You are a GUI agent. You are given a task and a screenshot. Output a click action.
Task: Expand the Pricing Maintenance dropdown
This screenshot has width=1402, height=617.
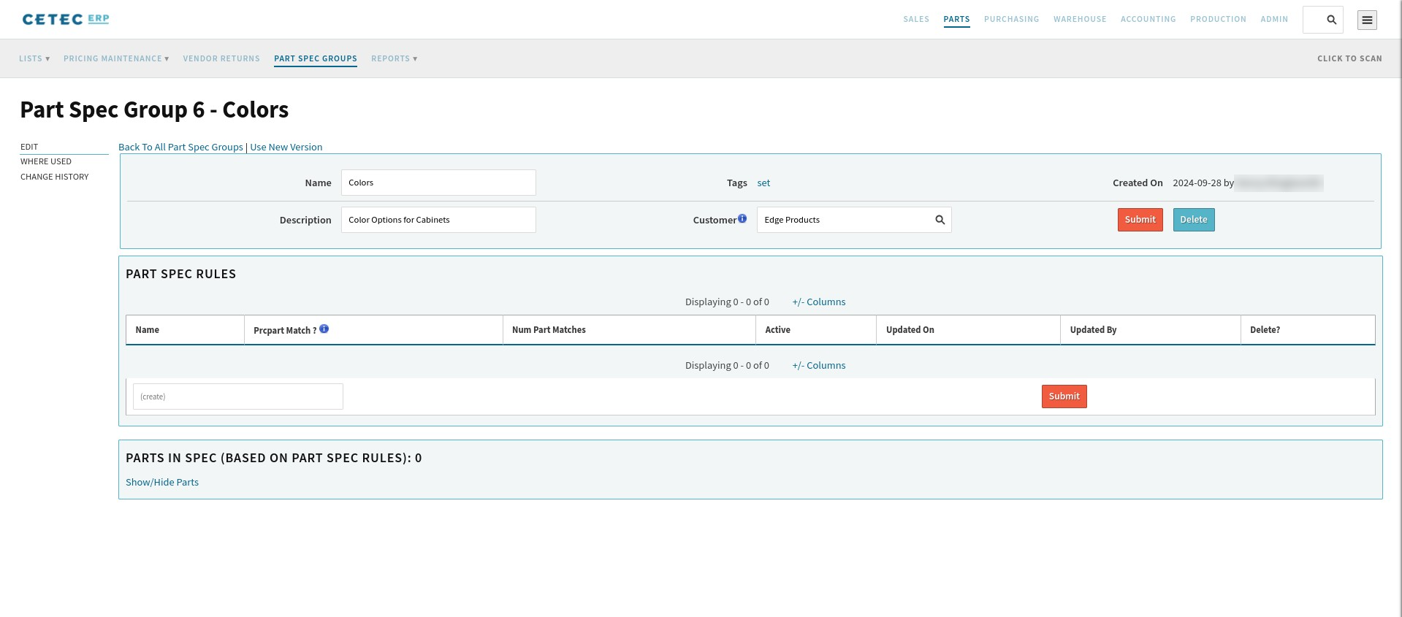[x=116, y=58]
